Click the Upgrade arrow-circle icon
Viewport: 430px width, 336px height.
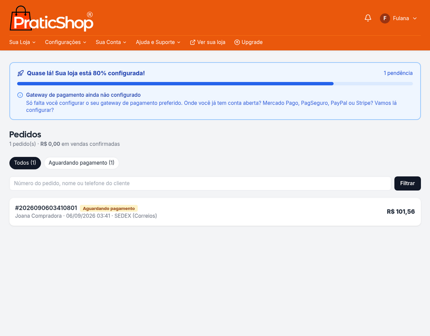coord(237,42)
